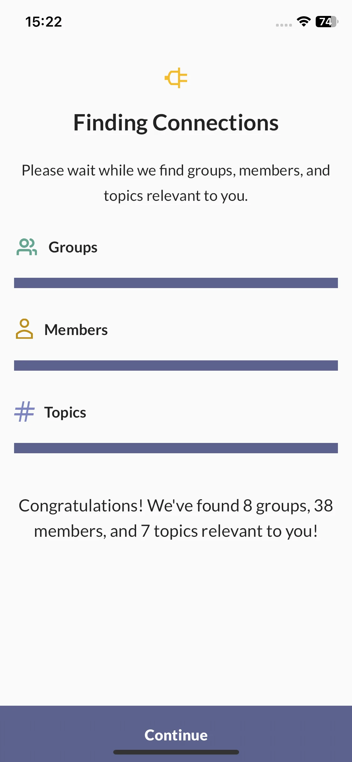This screenshot has width=352, height=762.
Task: Tap the Congratulations results message
Action: pos(176,518)
